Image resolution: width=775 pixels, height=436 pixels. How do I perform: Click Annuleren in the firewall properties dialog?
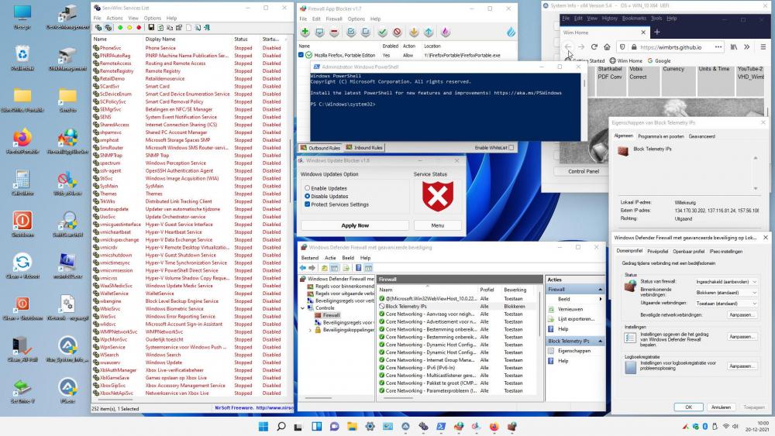click(x=721, y=407)
